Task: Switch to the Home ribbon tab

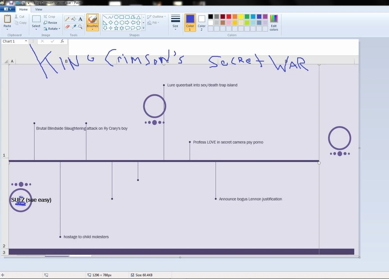Action: (x=23, y=9)
